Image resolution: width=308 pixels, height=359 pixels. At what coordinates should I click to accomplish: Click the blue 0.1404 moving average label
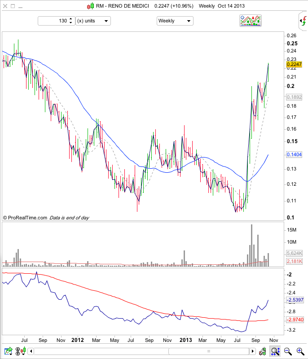pyautogui.click(x=294, y=154)
